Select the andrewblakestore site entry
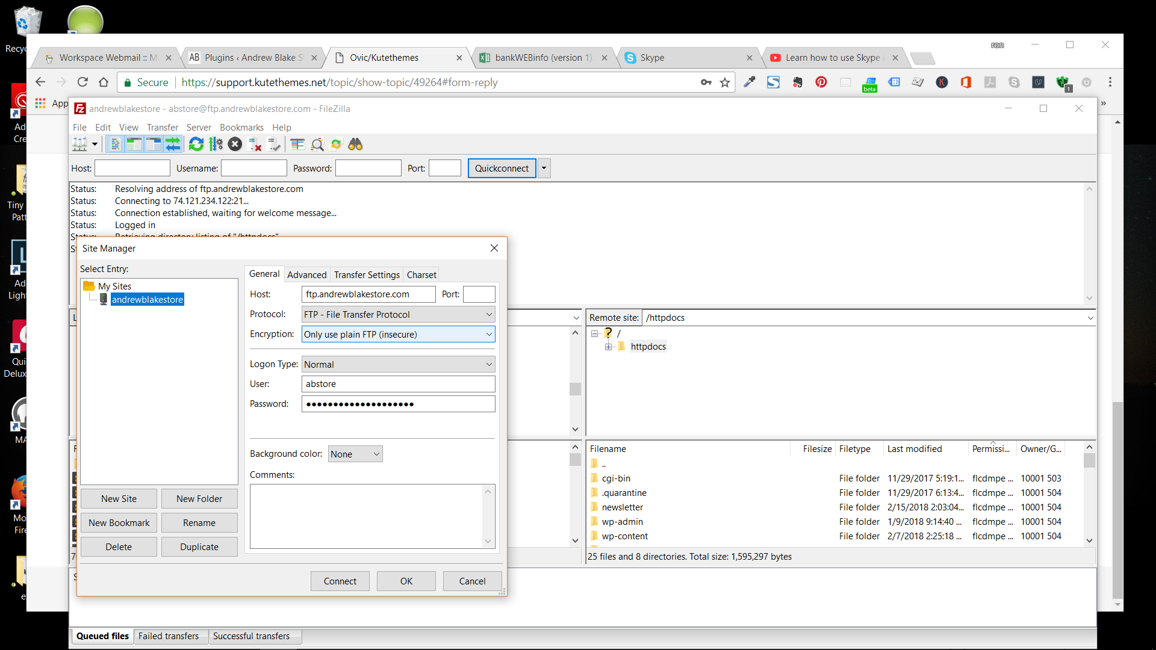This screenshot has height=650, width=1156. click(147, 300)
